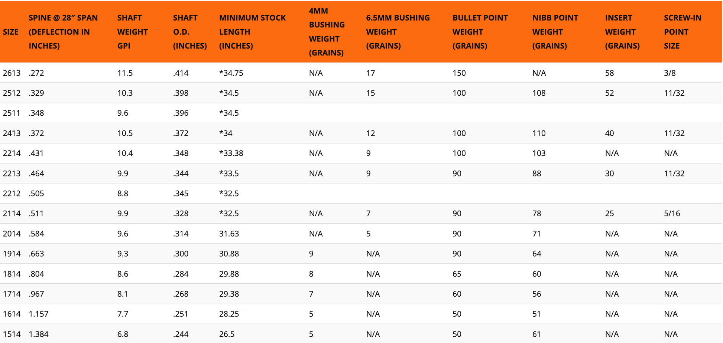Image resolution: width=723 pixels, height=343 pixels.
Task: Select the SHAFT WEIGHT GPI header
Action: [x=132, y=32]
